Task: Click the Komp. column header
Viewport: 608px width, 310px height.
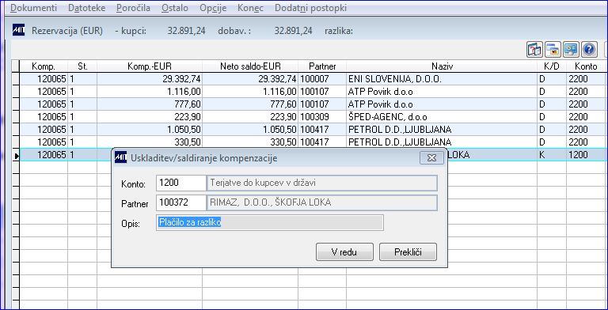Action: pos(44,66)
